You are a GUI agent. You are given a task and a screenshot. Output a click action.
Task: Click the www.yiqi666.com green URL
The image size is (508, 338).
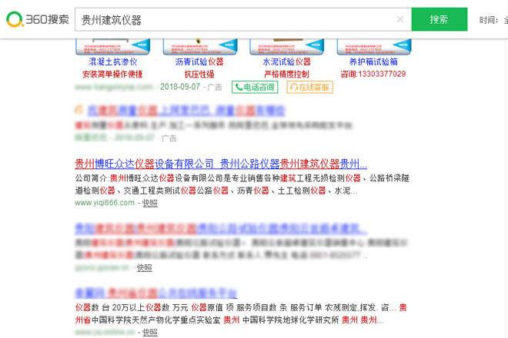coord(105,203)
